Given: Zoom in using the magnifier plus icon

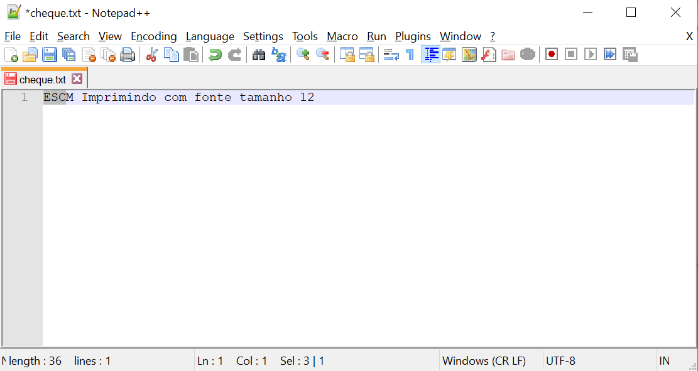Looking at the screenshot, I should click(x=303, y=55).
